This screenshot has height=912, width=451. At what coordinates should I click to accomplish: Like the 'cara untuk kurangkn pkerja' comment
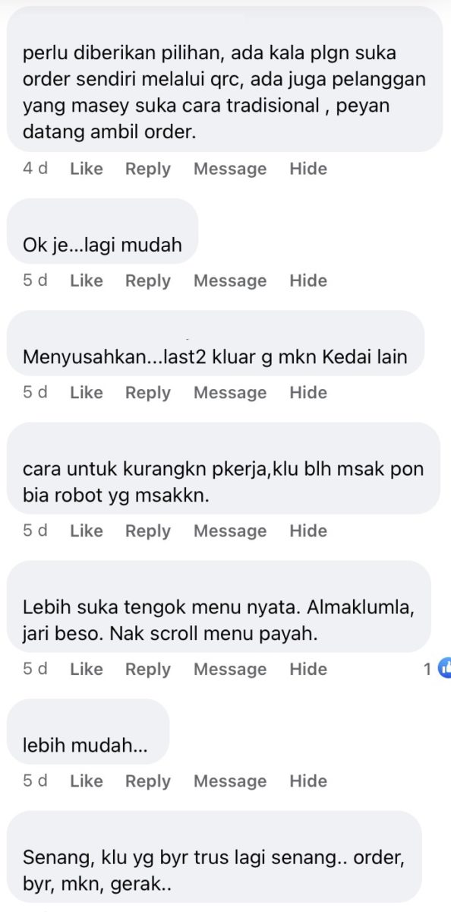87,530
